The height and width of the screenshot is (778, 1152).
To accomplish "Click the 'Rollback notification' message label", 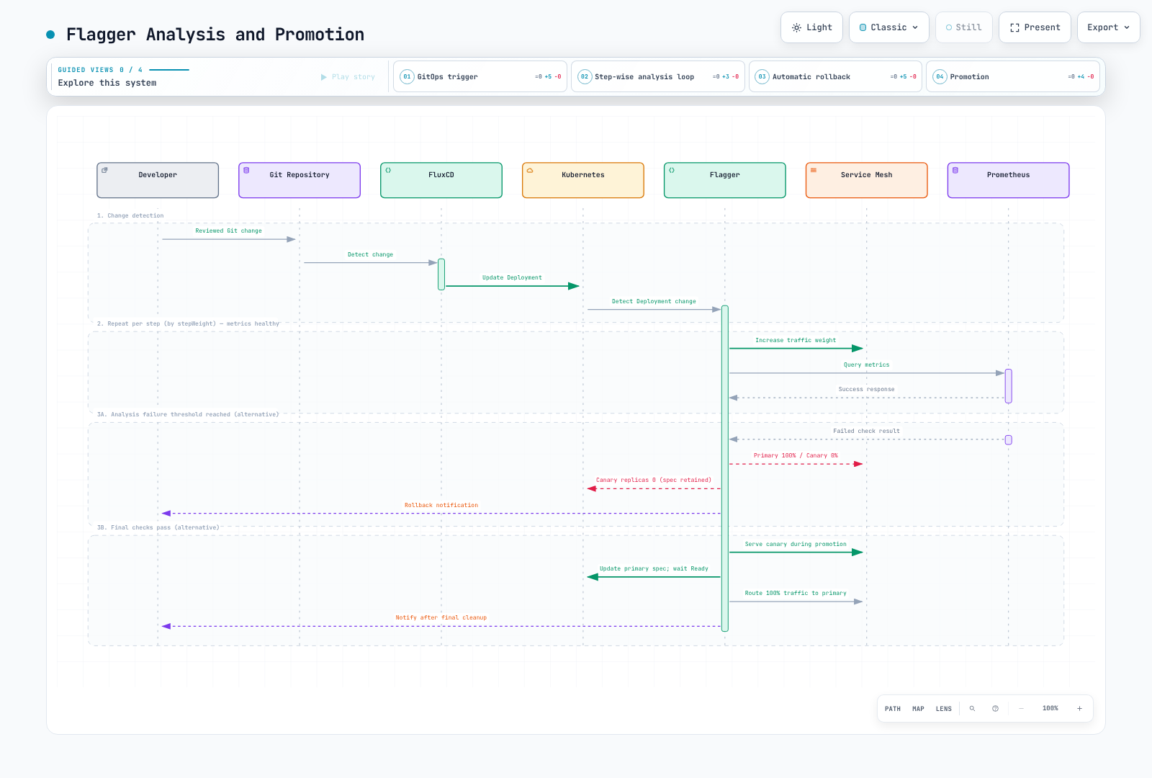I will [x=441, y=506].
